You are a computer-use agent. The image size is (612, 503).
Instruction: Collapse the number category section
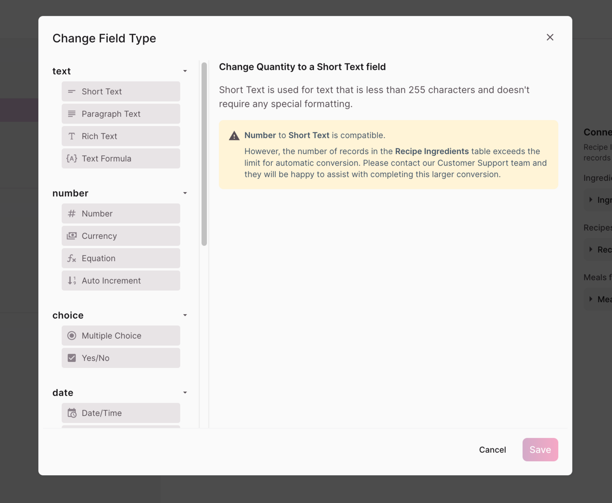pyautogui.click(x=185, y=193)
